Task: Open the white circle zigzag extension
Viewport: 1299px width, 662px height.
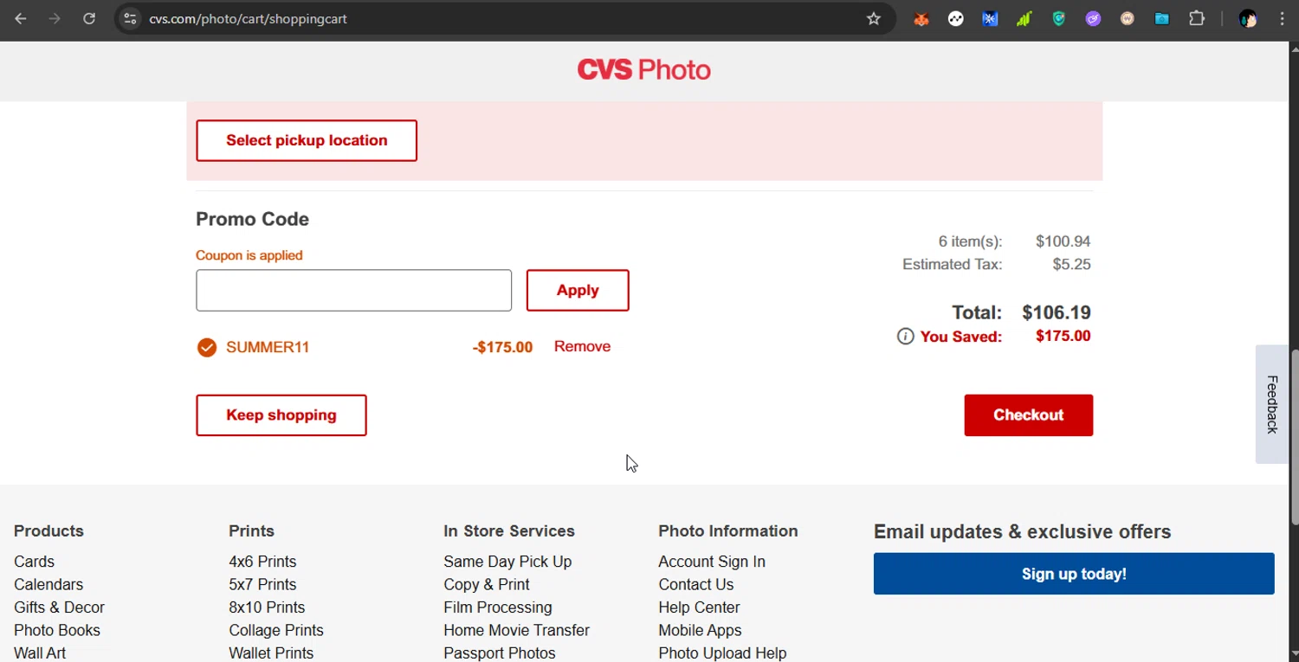Action: point(956,18)
